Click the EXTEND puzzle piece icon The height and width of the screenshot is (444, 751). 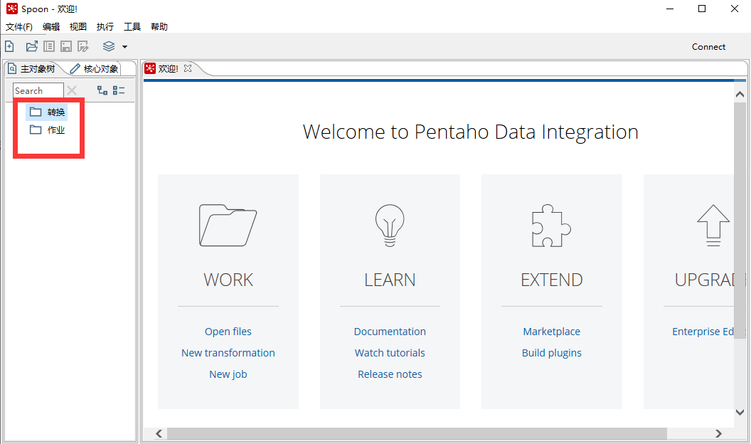551,226
